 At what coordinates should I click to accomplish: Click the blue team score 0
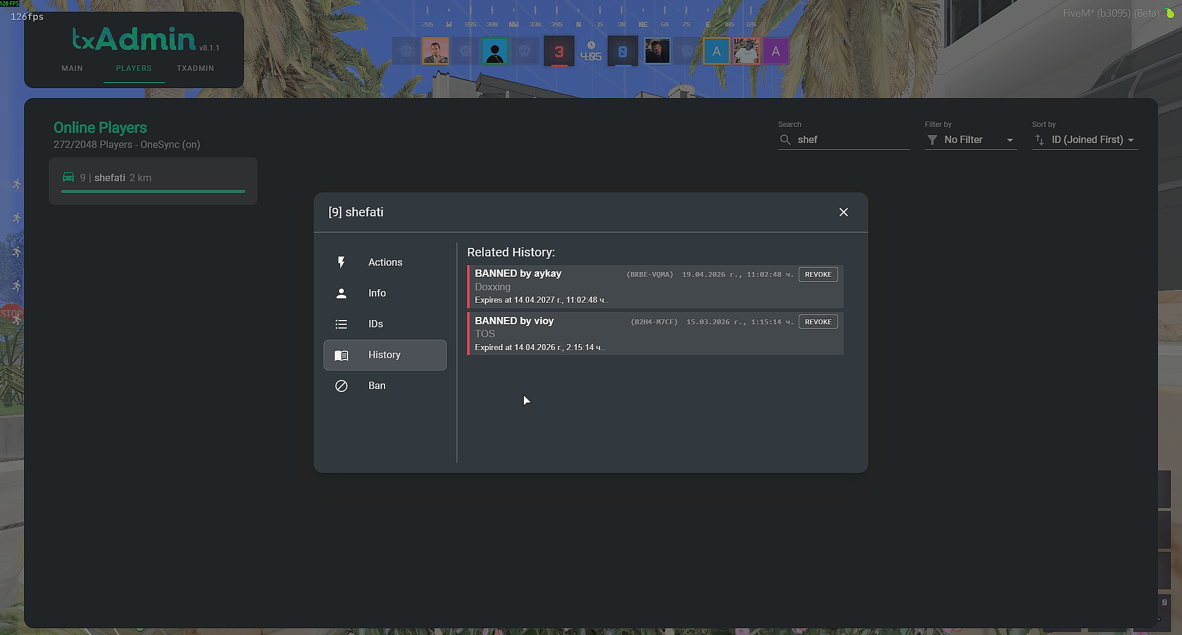pos(622,52)
